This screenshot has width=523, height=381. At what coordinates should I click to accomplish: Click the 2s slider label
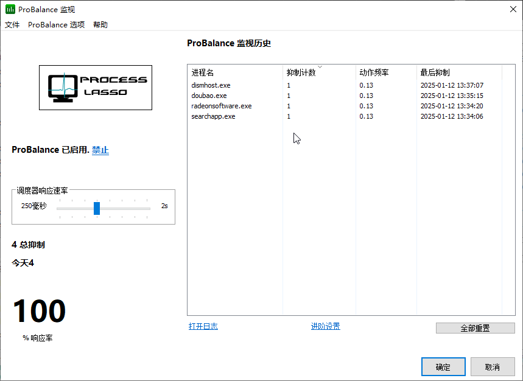pyautogui.click(x=164, y=206)
